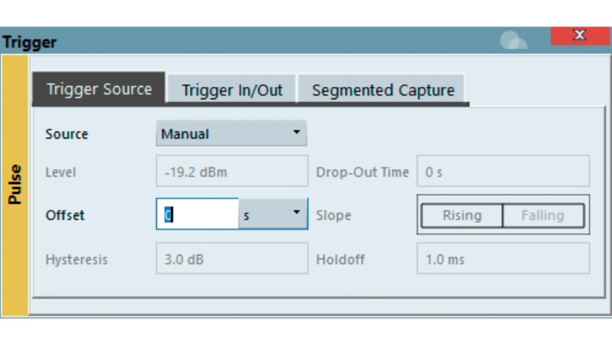Screen dimensions: 612x344
Task: Switch to the Trigger Source tab
Action: click(x=99, y=90)
